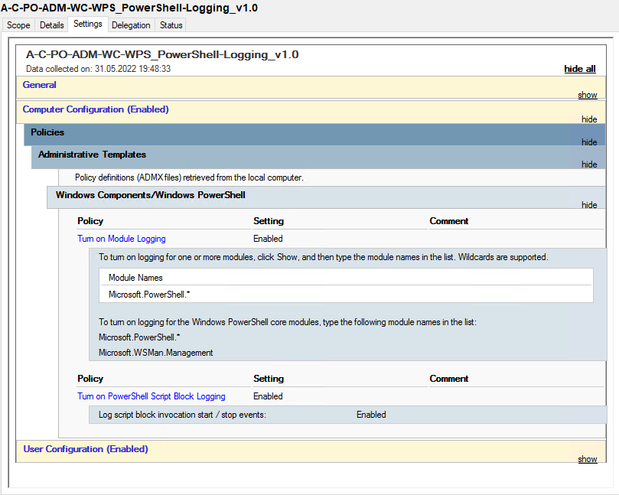This screenshot has width=619, height=495.
Task: Click the Administrative Templates header
Action: click(x=92, y=155)
